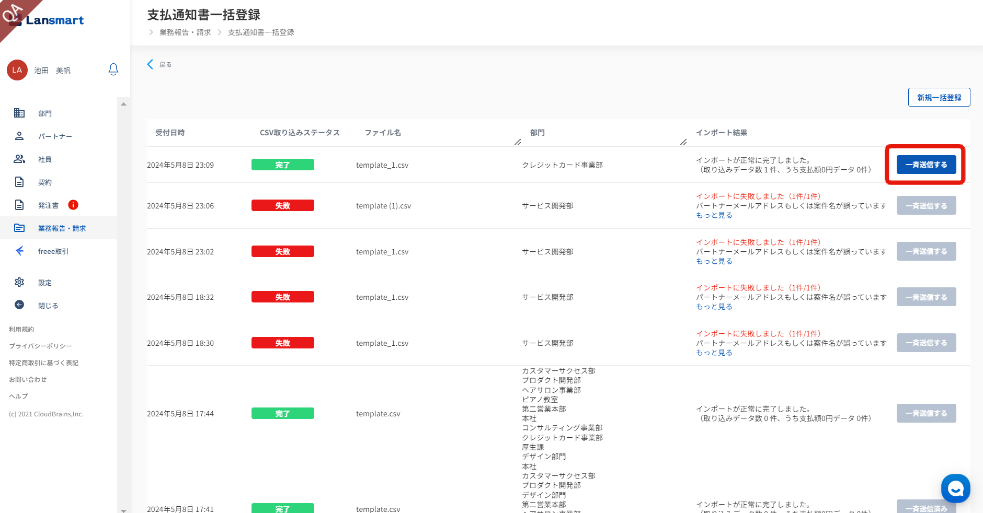983x513 pixels.
Task: Open the お問い合わせ link
Action: [x=28, y=380]
